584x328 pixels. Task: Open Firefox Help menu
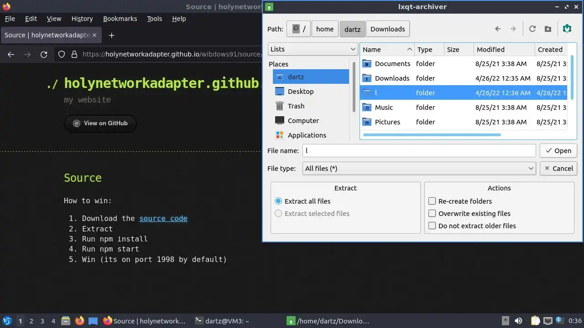179,19
